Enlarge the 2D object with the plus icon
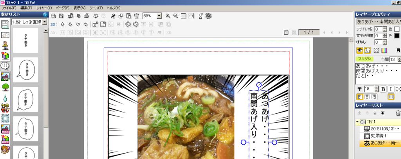 tap(96, 25)
